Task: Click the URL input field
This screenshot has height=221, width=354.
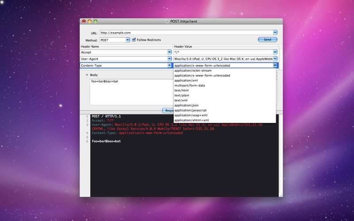Action: coord(186,32)
